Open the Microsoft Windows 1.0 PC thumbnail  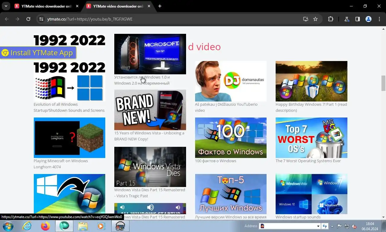pos(150,54)
